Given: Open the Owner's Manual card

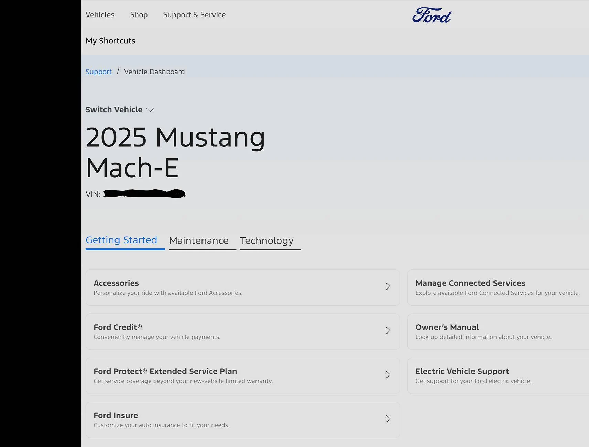Looking at the screenshot, I should [498, 331].
